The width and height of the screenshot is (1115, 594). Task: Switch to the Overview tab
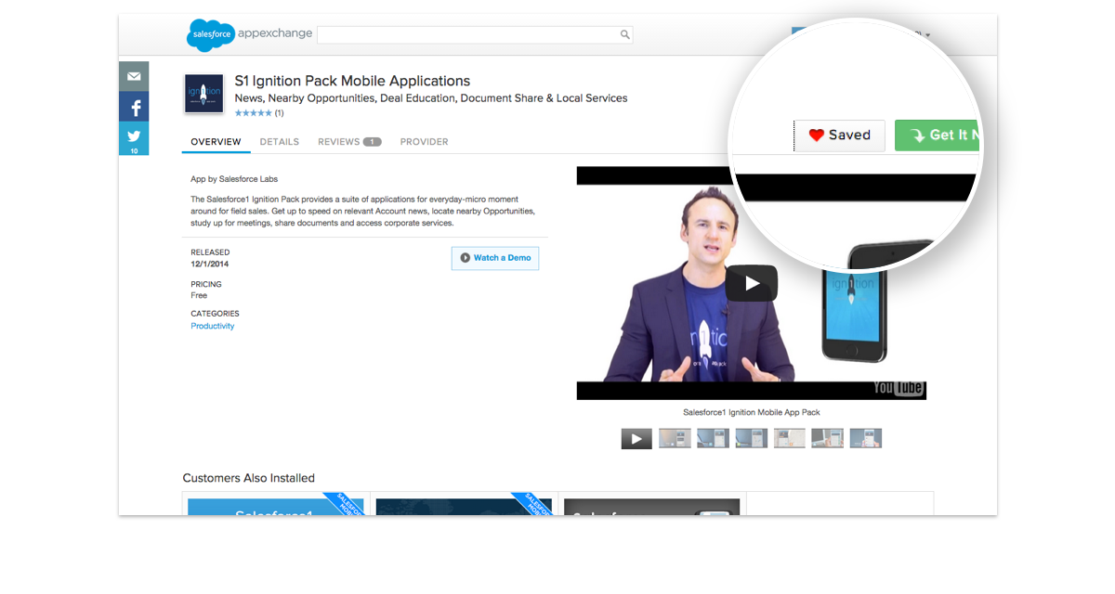point(216,142)
